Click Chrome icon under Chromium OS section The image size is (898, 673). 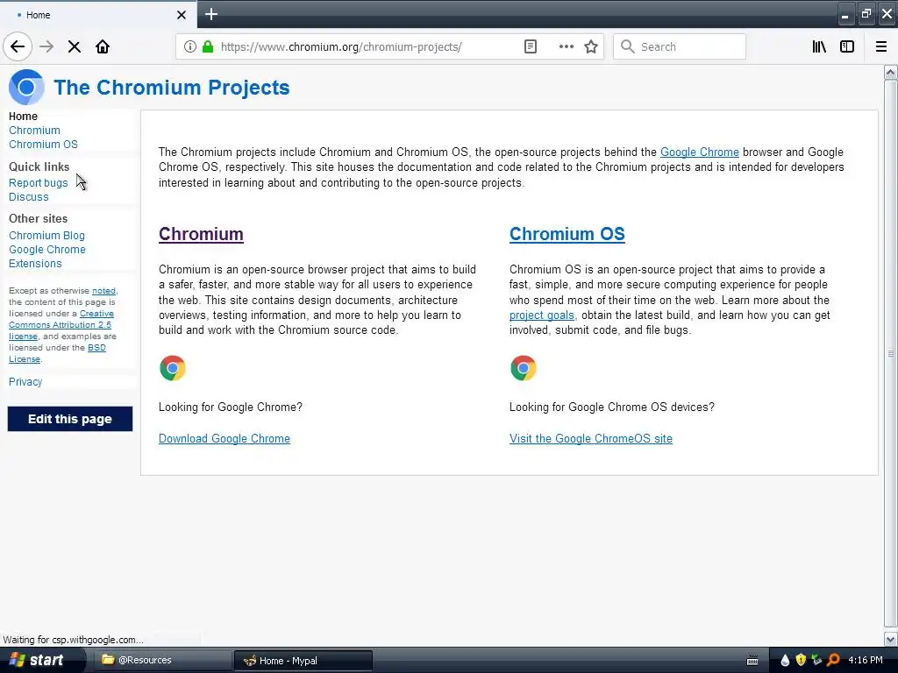(524, 367)
